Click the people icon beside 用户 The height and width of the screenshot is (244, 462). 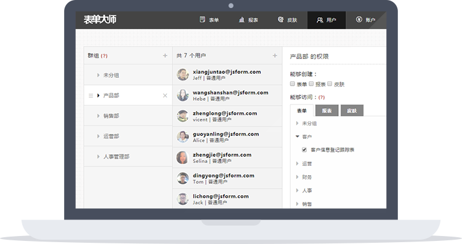(x=320, y=20)
